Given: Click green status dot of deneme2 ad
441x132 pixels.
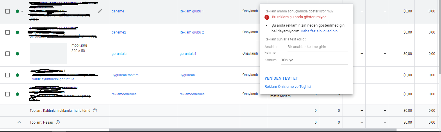Looking at the screenshot, I should (x=17, y=32).
